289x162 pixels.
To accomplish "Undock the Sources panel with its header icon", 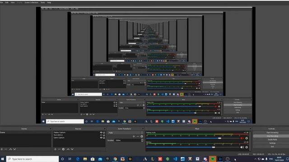I will click(104, 129).
